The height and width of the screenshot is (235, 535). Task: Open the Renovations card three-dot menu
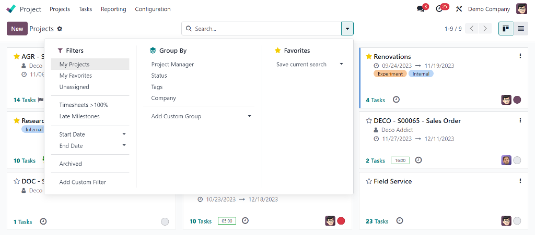click(520, 56)
